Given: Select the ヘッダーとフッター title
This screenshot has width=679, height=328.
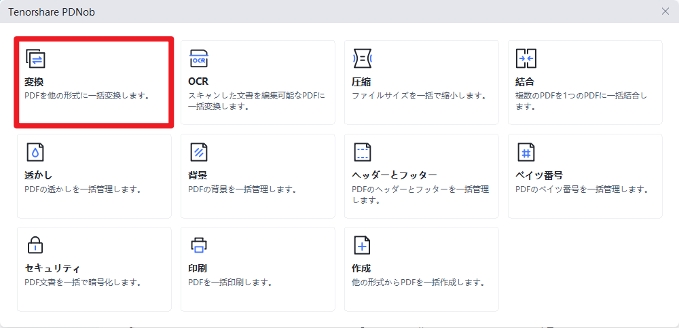Looking at the screenshot, I should coord(394,175).
